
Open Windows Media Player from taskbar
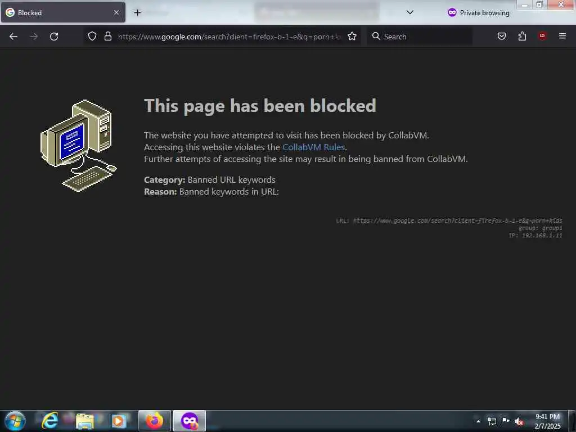click(x=119, y=421)
